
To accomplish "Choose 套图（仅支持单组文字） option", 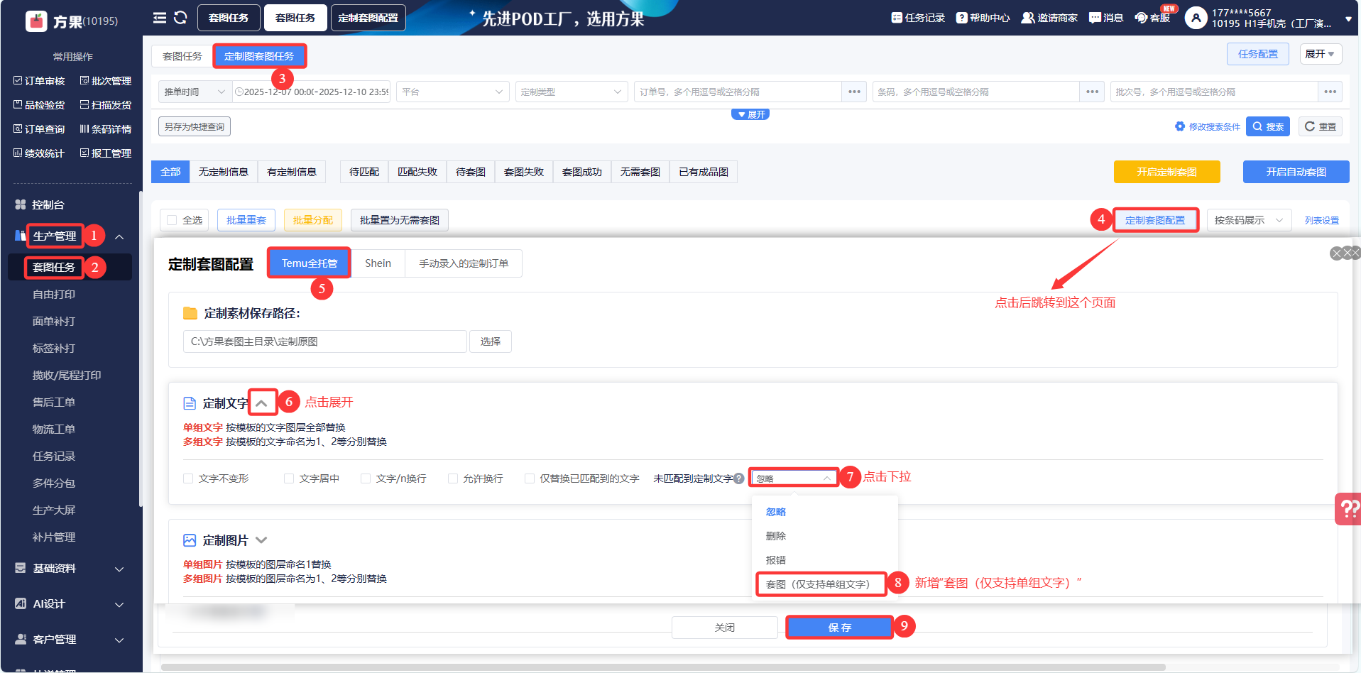I will click(x=821, y=584).
